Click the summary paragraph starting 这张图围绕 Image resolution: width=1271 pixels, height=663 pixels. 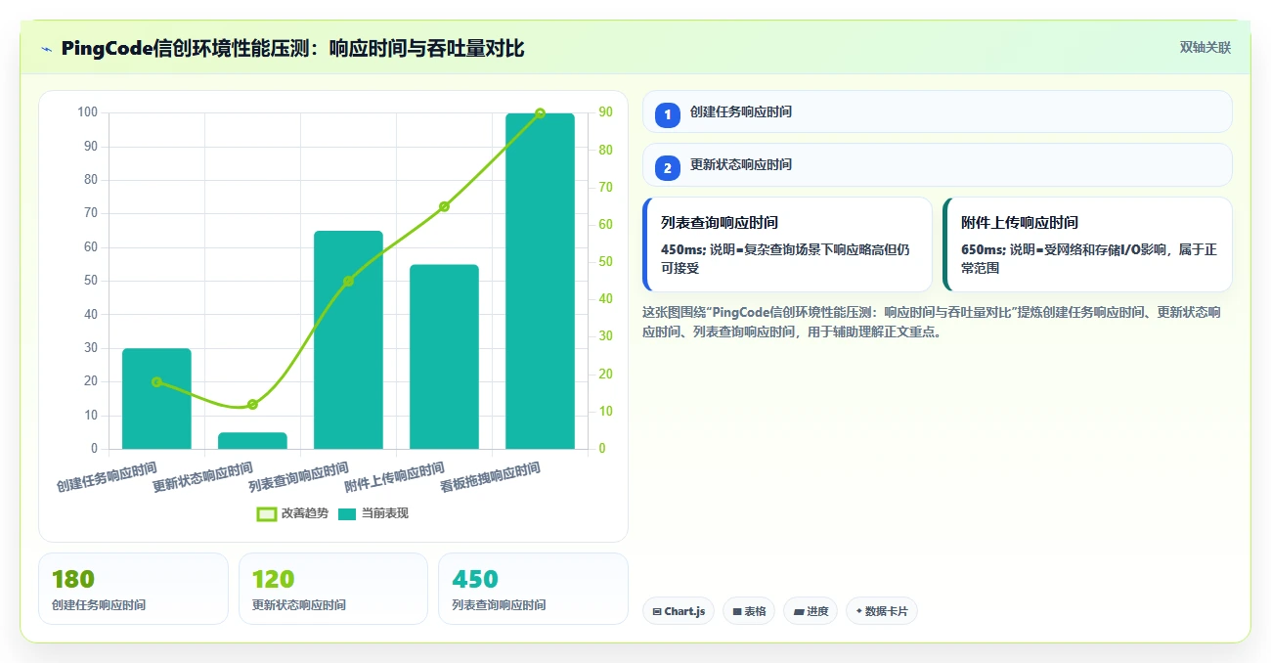tap(932, 322)
